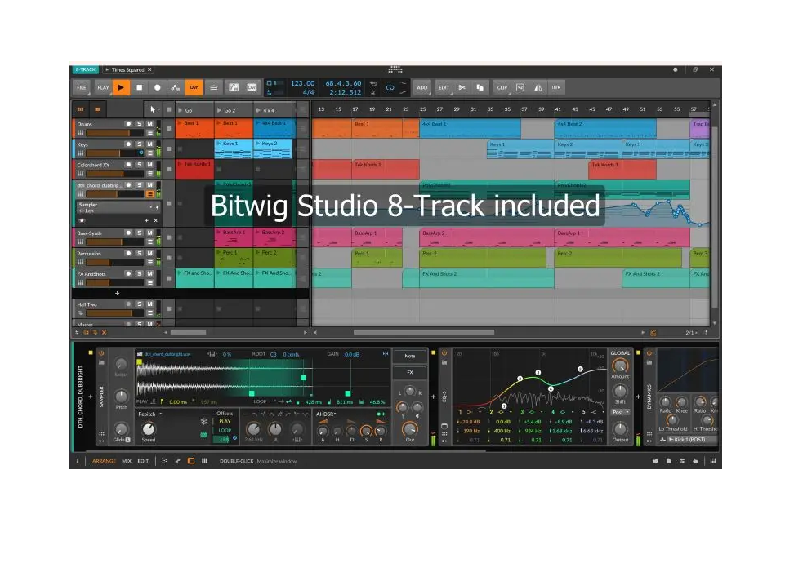This screenshot has height=563, width=794.
Task: Select the Times Squared project tab
Action: coord(129,70)
